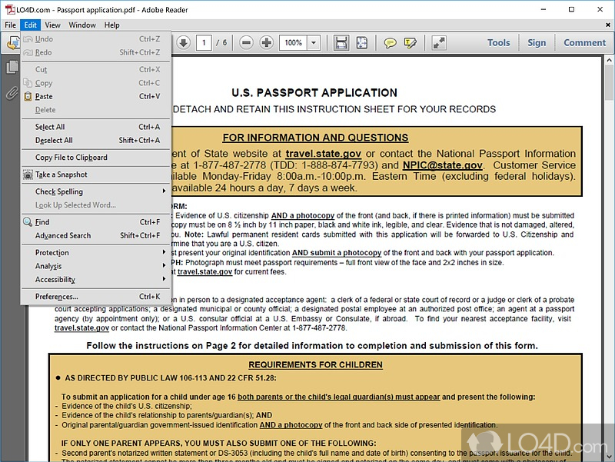Click the Redo entry in Edit menu
The width and height of the screenshot is (615, 462).
pyautogui.click(x=96, y=52)
